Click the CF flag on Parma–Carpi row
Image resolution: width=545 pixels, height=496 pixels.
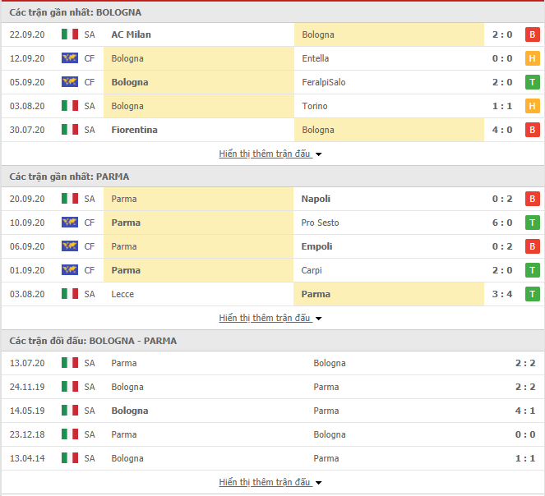click(x=70, y=270)
